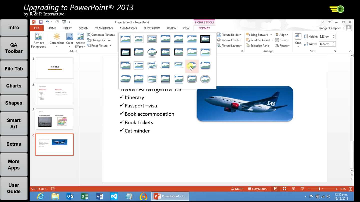Screen dimensions: 360x202
Task: Apply the metal oval style, bottom row end
Action: [x=205, y=79]
